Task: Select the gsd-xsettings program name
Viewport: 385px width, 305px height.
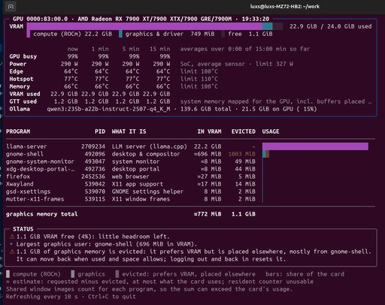Action: click(x=28, y=192)
